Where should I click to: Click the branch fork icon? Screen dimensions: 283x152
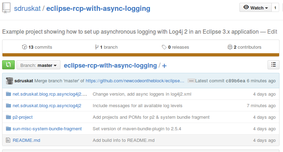point(97,47)
